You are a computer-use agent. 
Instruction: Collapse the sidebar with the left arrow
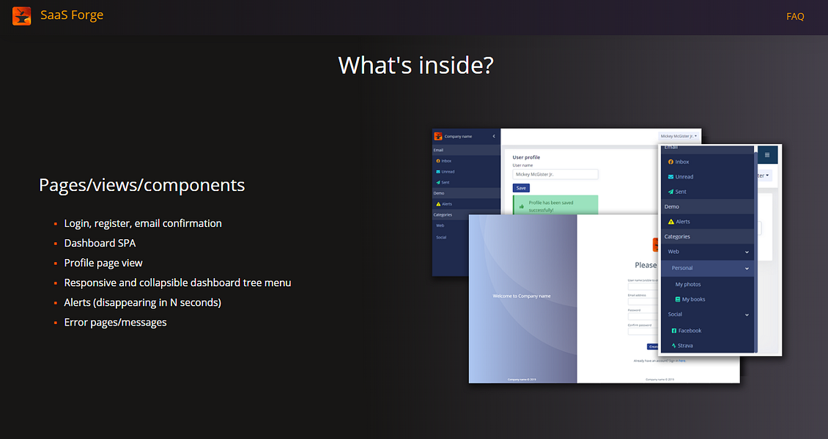click(x=493, y=136)
